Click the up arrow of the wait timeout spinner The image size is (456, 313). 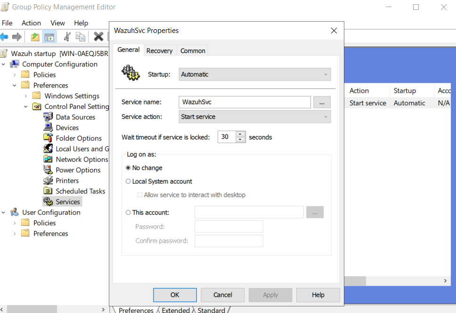click(240, 134)
